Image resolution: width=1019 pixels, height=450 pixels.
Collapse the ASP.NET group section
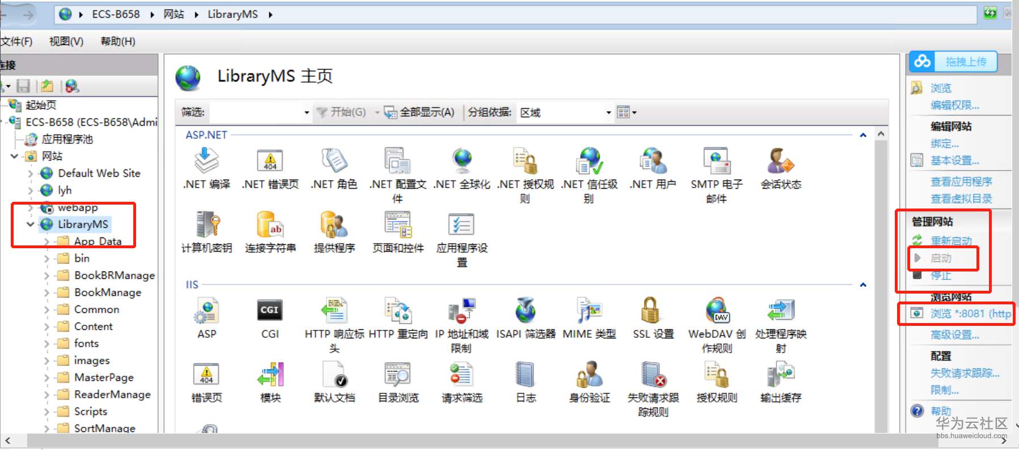[863, 135]
